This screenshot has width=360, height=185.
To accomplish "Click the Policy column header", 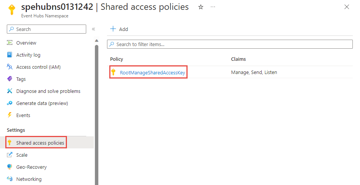I will click(x=116, y=59).
